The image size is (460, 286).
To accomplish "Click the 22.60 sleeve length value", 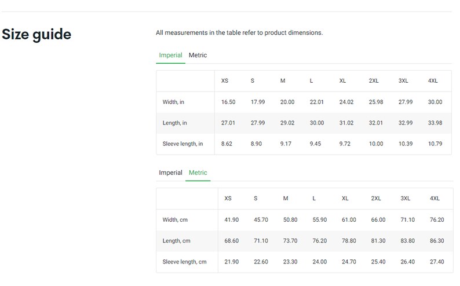I will point(261,262).
